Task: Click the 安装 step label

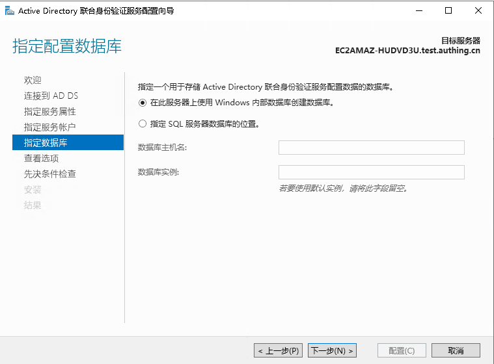Action: 33,190
